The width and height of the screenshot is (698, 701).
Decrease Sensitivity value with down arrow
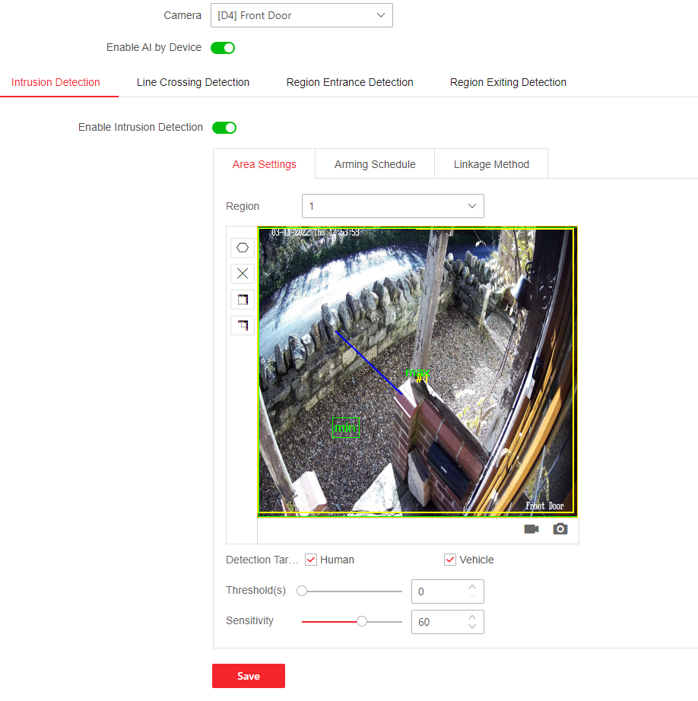[x=472, y=626]
